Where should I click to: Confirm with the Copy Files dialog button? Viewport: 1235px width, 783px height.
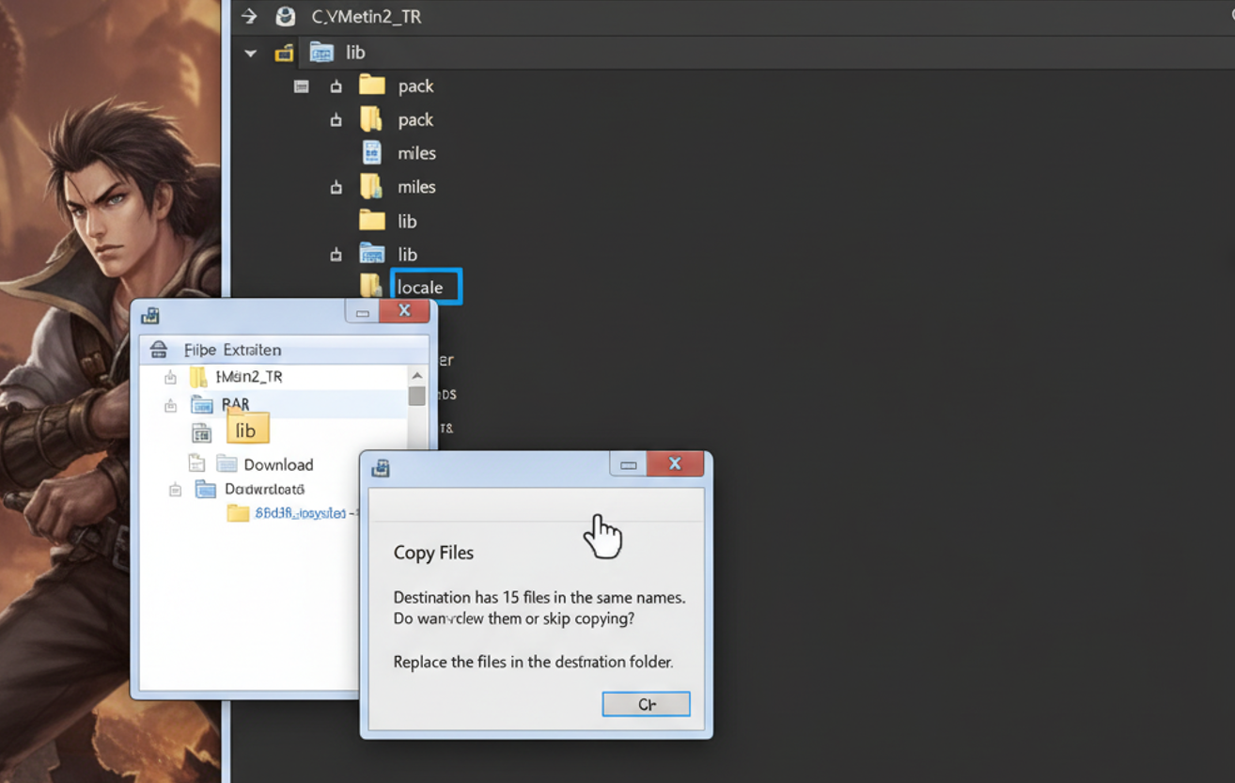coord(647,704)
